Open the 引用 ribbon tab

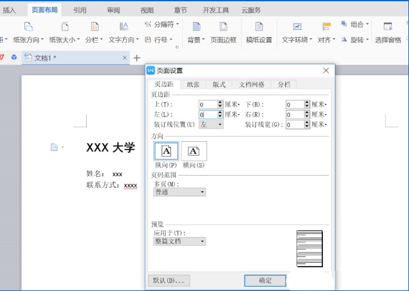coord(80,10)
